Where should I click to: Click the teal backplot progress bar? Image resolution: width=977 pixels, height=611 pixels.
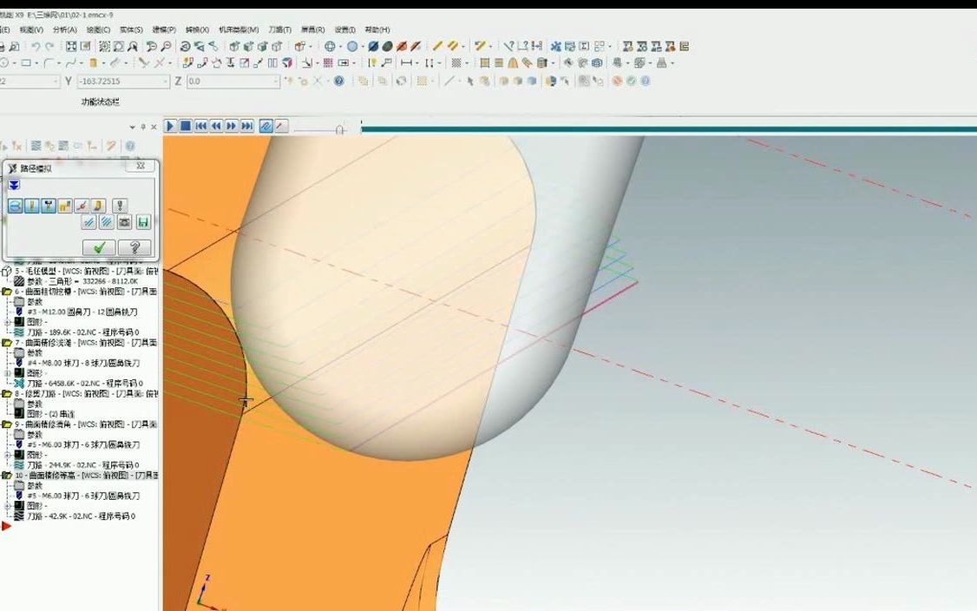pos(669,129)
